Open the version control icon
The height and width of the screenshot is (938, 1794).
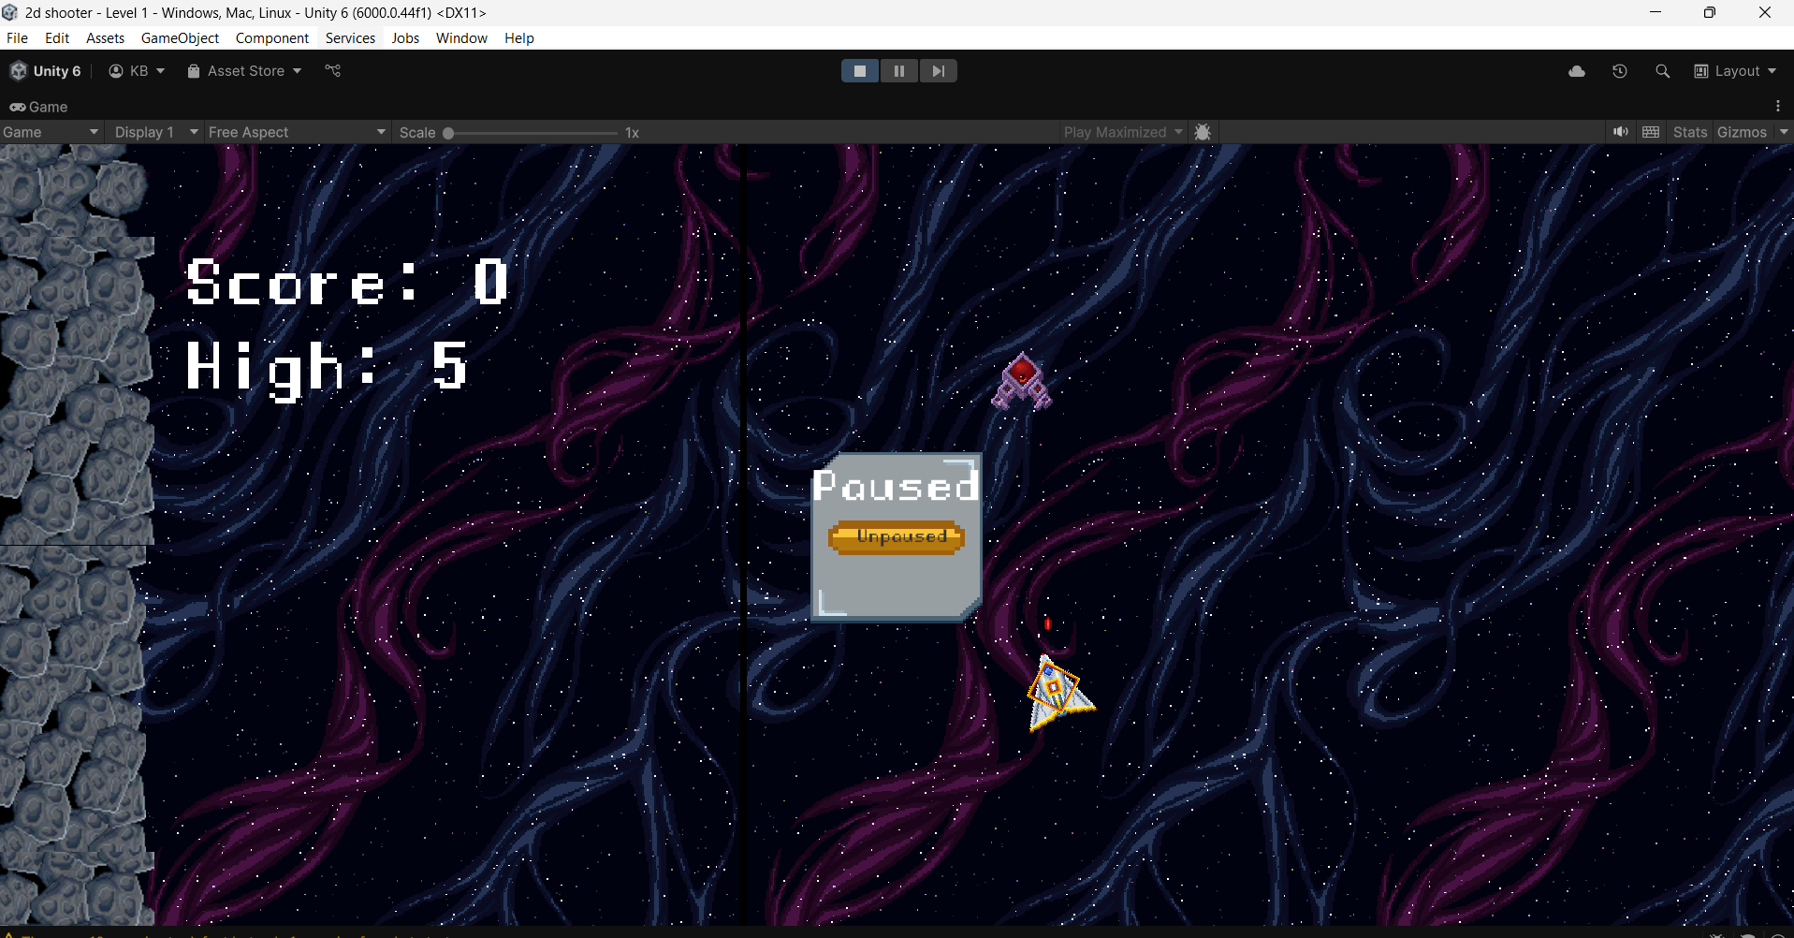tap(333, 71)
